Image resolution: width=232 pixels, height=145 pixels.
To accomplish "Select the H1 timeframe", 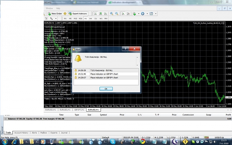I will 85,19.
